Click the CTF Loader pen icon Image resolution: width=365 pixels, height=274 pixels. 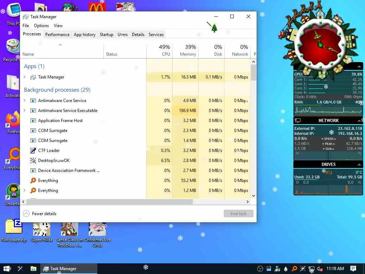tap(33, 151)
